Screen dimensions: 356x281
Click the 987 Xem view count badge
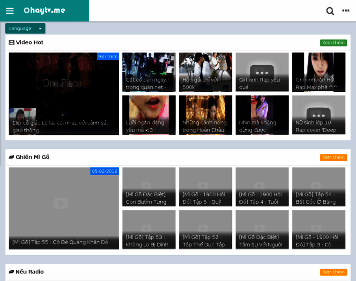pyautogui.click(x=108, y=56)
